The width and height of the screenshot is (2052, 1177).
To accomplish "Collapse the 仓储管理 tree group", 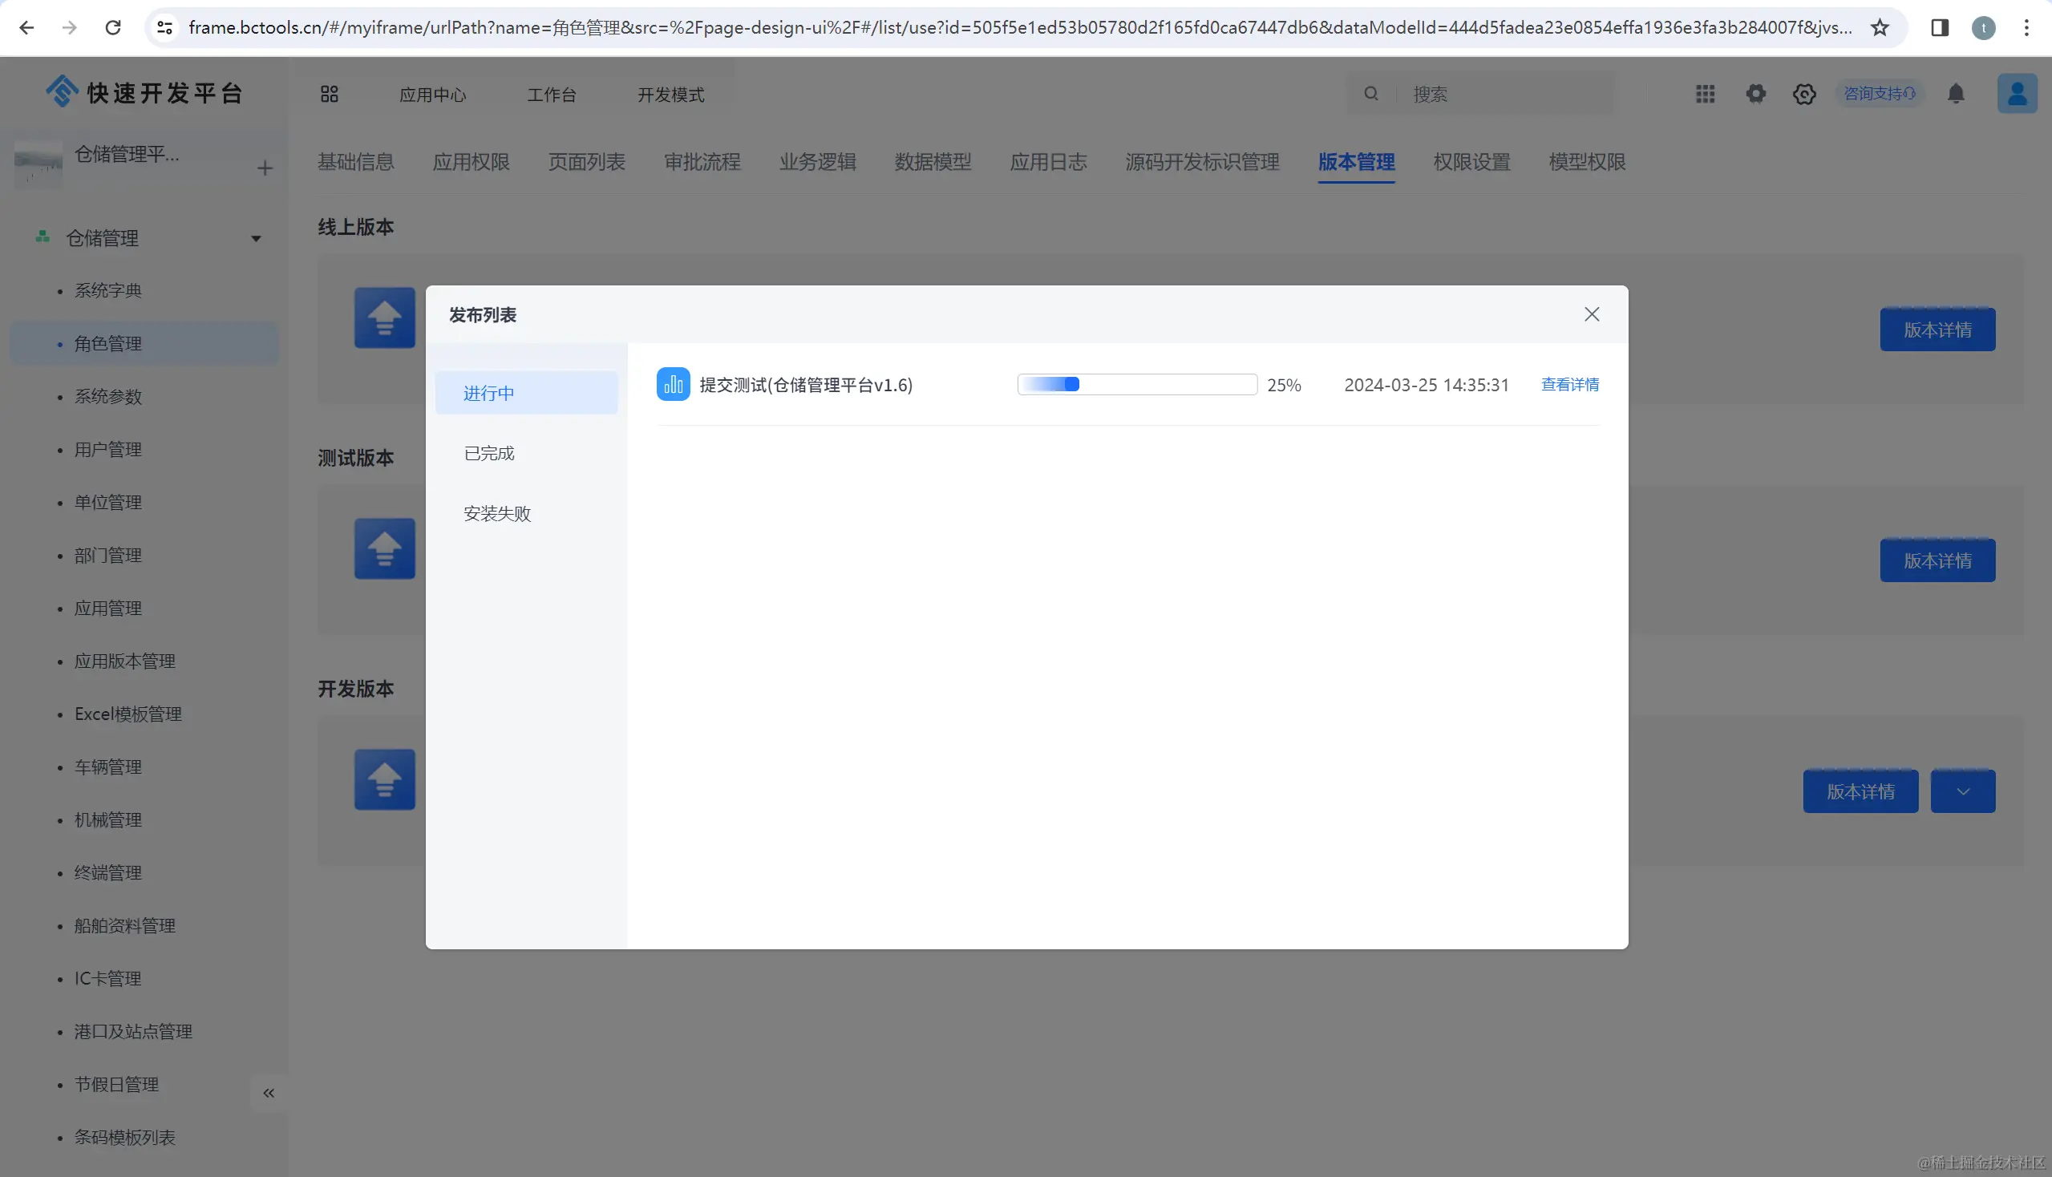I will 256,238.
